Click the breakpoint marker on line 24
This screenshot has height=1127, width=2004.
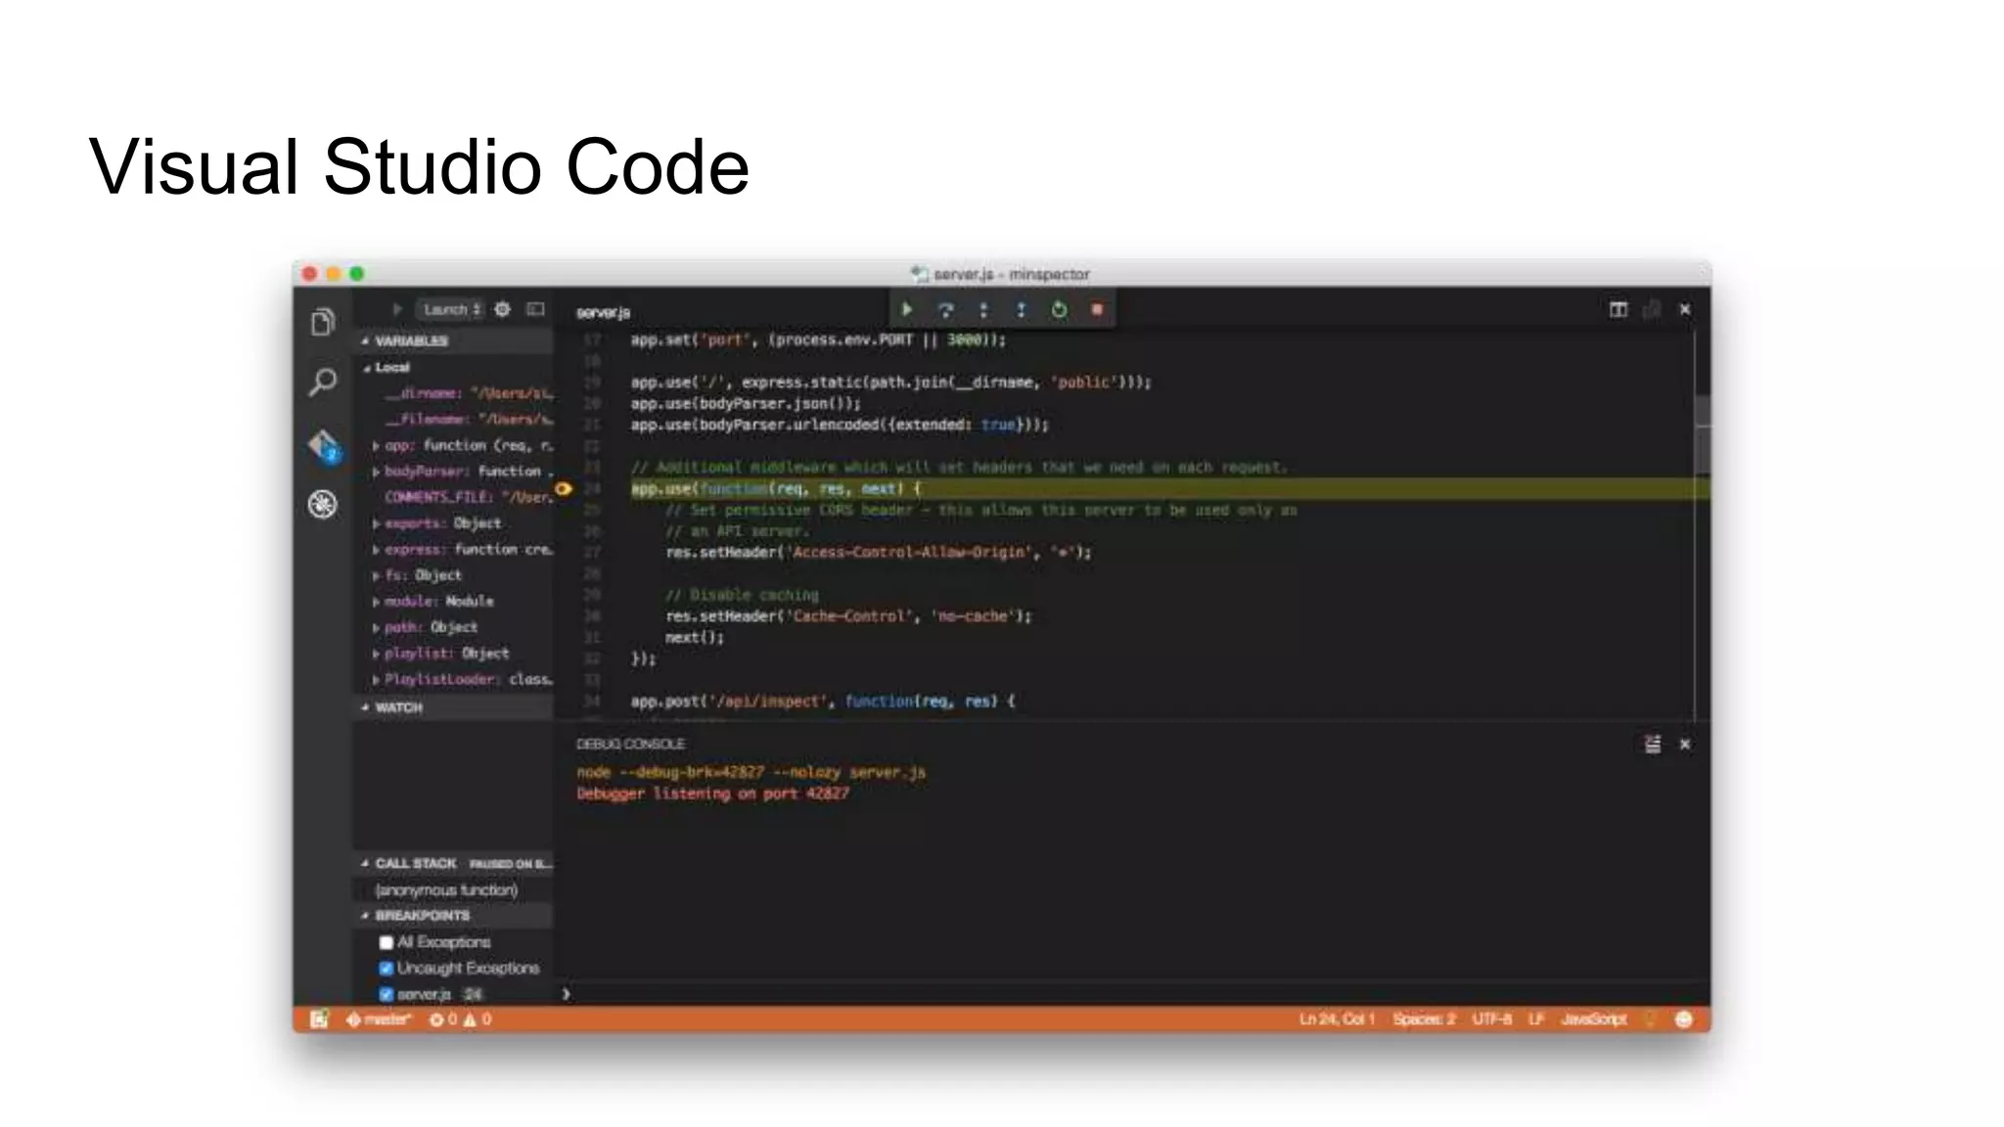point(564,488)
